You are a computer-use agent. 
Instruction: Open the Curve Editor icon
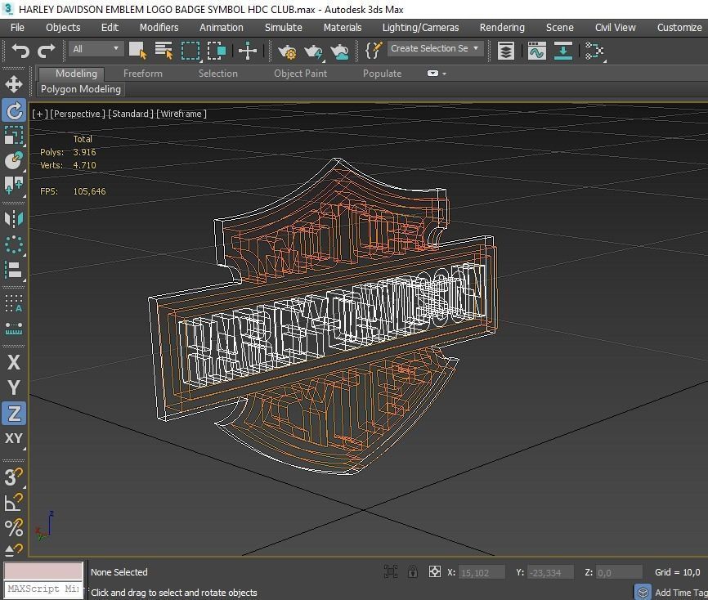(537, 50)
